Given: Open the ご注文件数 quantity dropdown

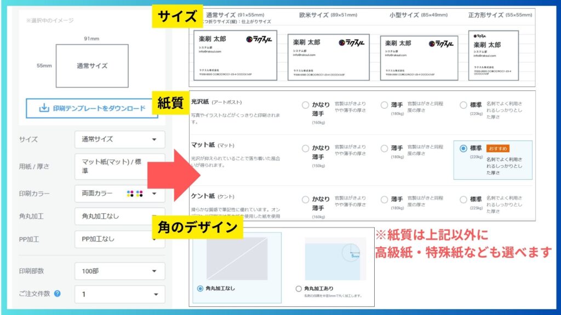Looking at the screenshot, I should coord(119,294).
